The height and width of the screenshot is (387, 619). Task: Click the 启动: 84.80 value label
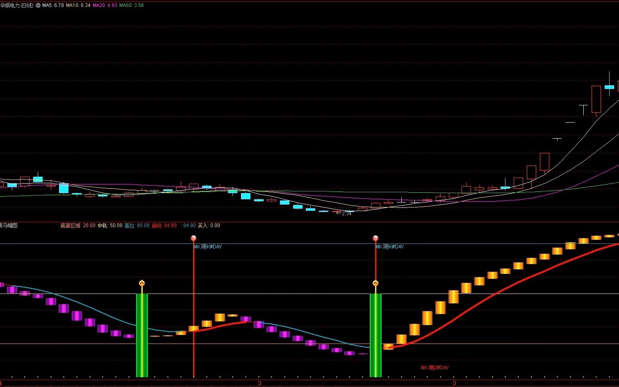point(164,225)
